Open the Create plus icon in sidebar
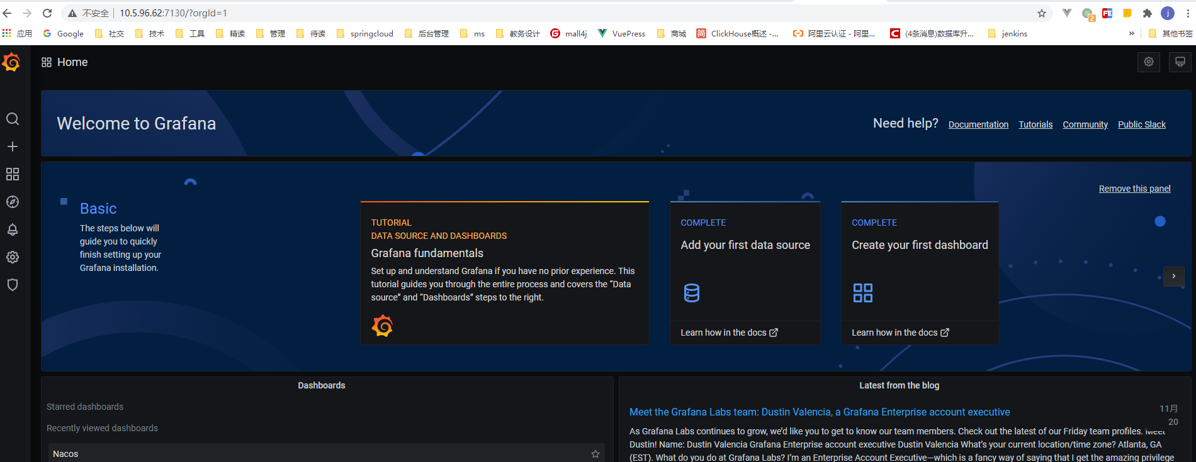The image size is (1196, 462). (13, 146)
